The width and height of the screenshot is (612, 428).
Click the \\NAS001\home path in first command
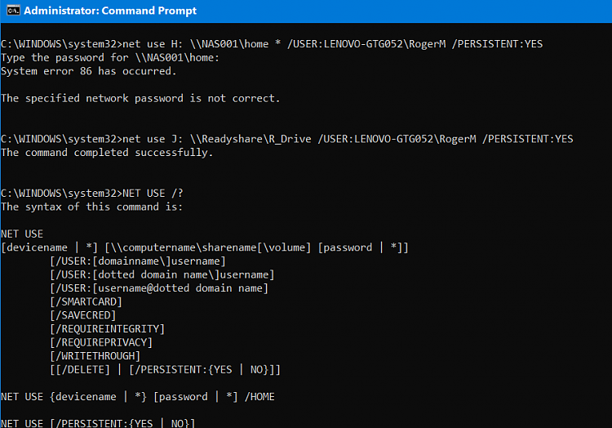pyautogui.click(x=229, y=44)
